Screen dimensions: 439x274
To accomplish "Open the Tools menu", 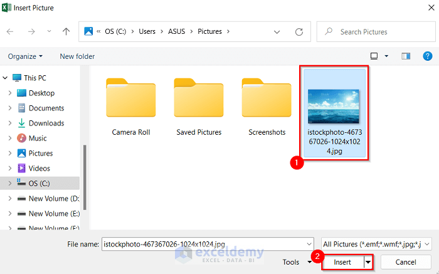I will (x=297, y=262).
